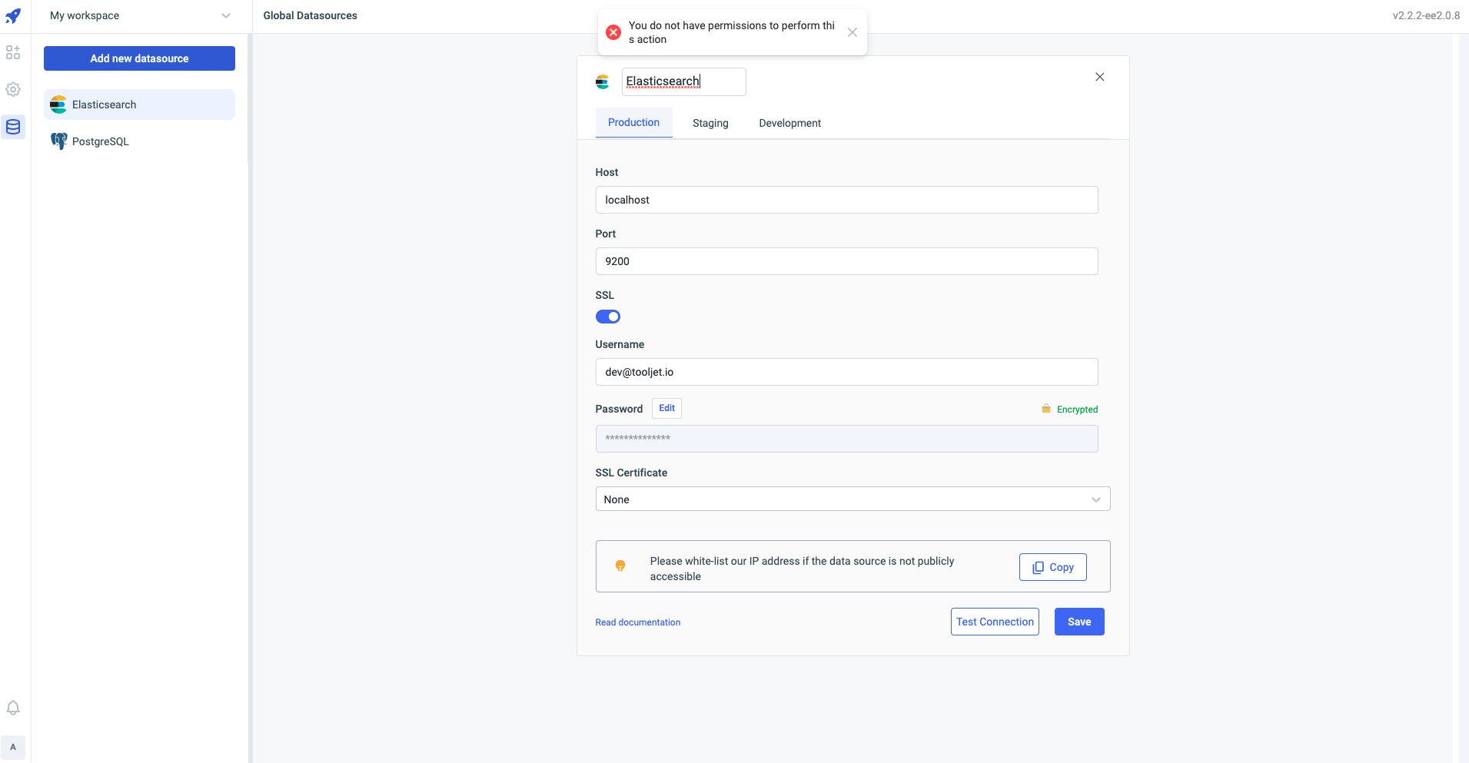Select the Production environment tab
This screenshot has width=1469, height=763.
coord(633,123)
